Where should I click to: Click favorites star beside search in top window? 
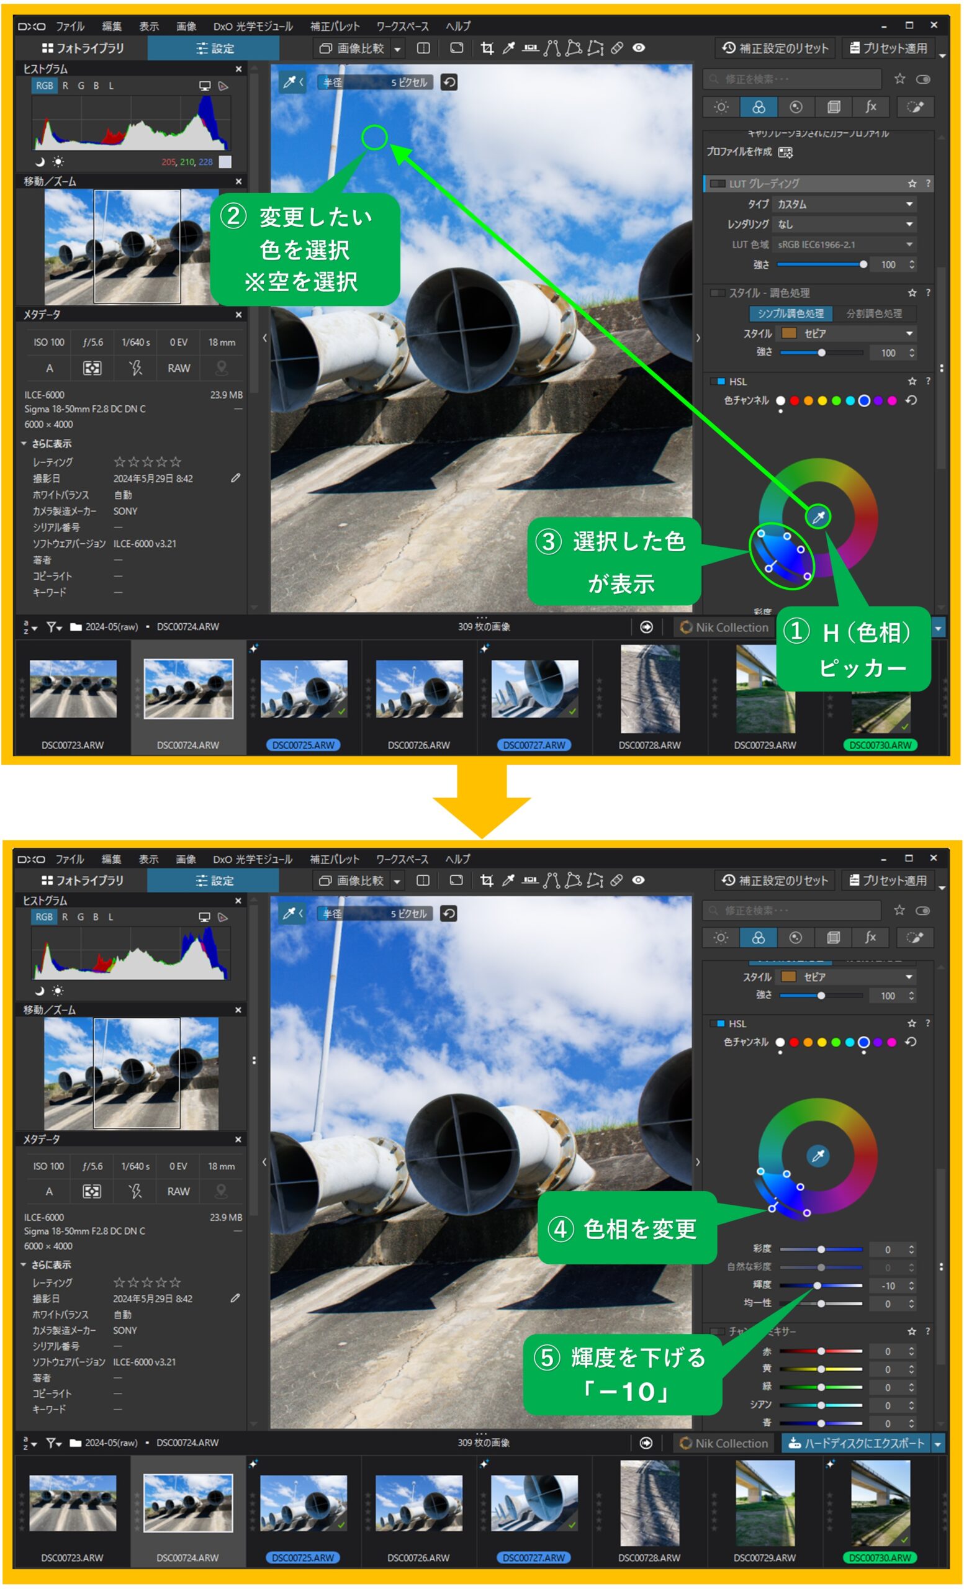(900, 79)
